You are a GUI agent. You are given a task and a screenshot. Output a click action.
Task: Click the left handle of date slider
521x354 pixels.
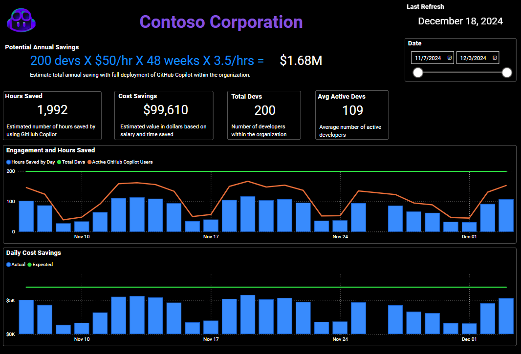coord(418,72)
